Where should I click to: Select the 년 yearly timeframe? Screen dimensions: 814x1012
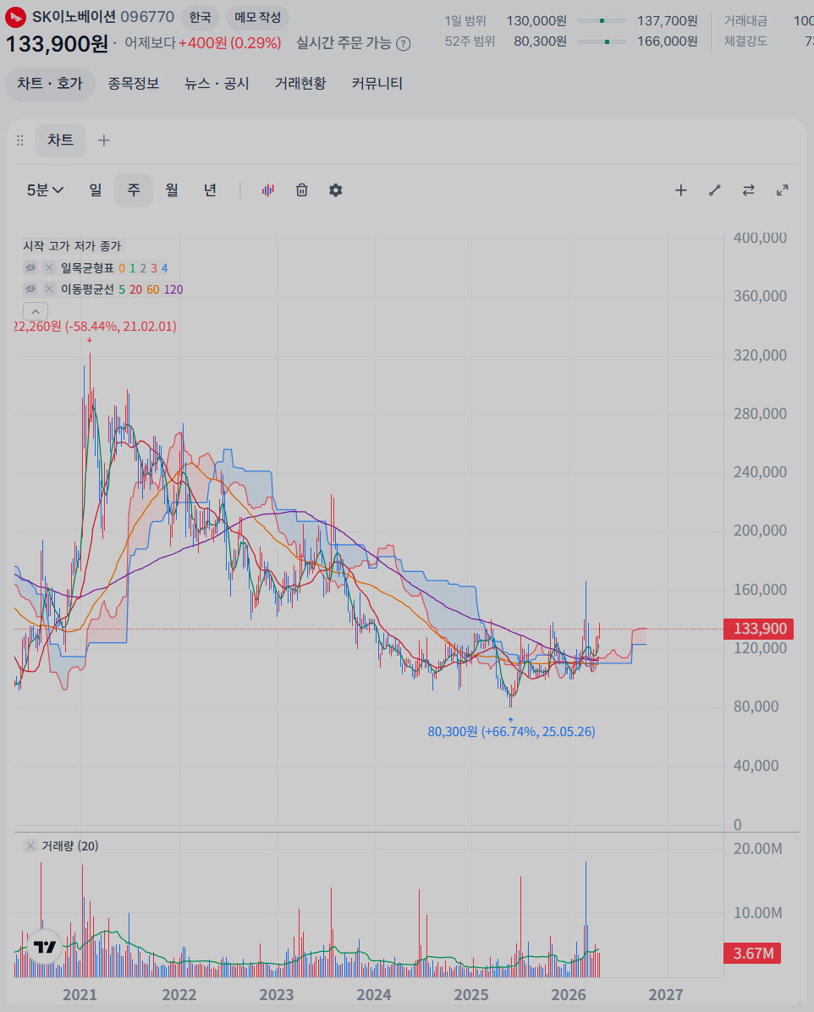pyautogui.click(x=210, y=190)
